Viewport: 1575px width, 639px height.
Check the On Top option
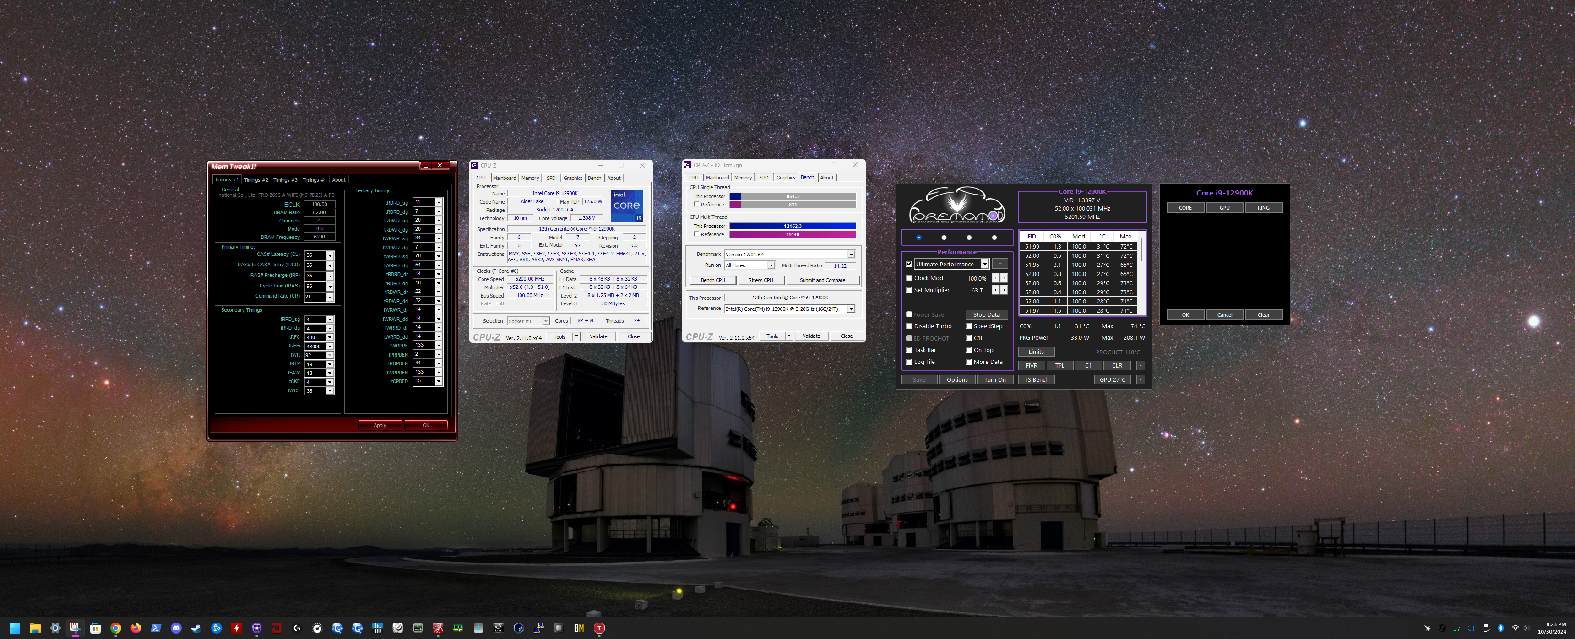(969, 350)
